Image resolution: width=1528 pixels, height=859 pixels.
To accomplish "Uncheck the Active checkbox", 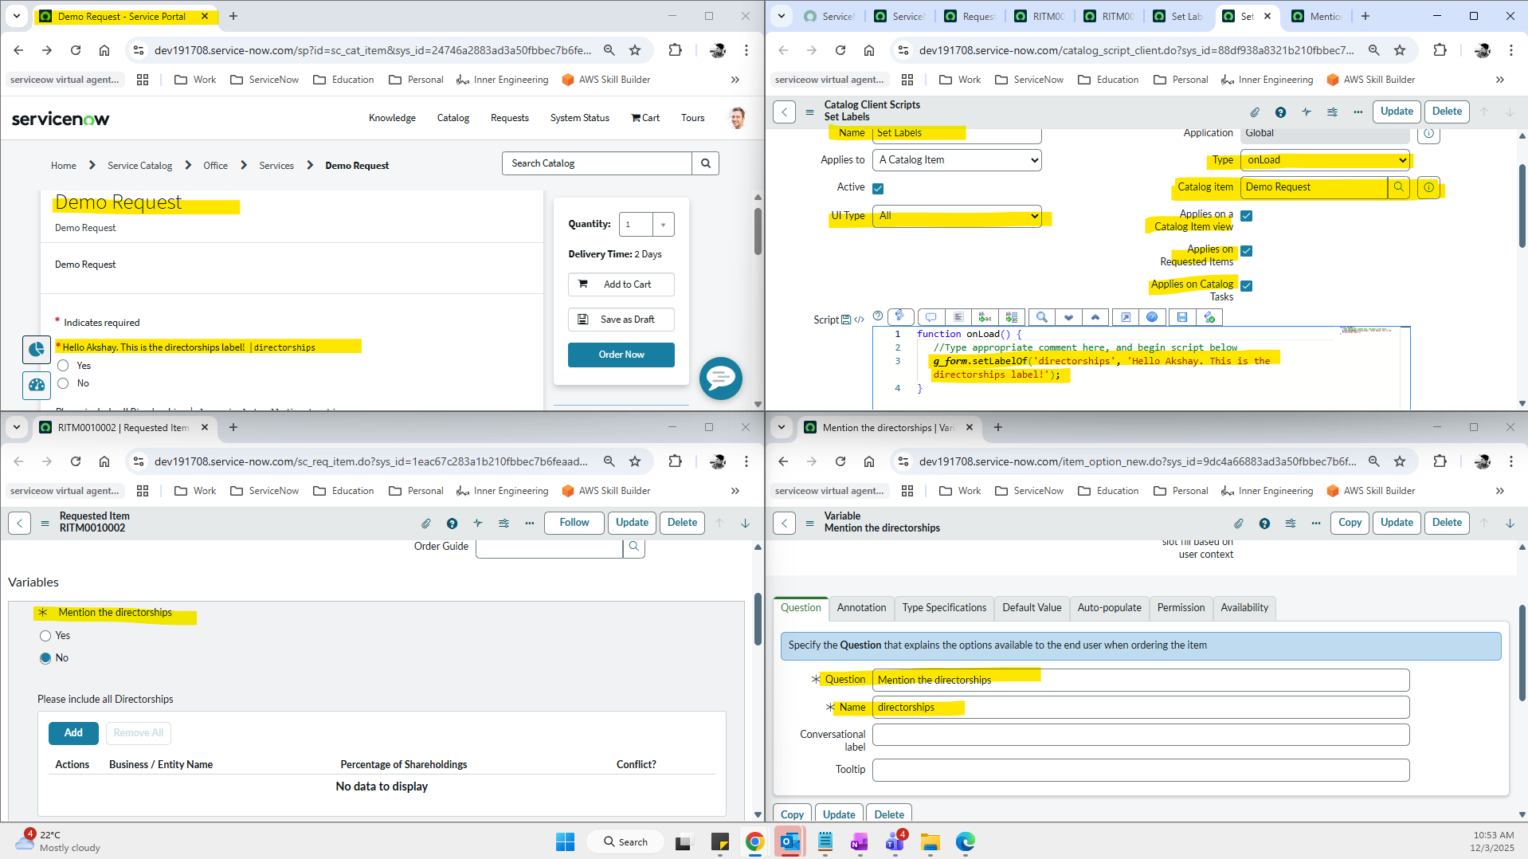I will point(878,189).
